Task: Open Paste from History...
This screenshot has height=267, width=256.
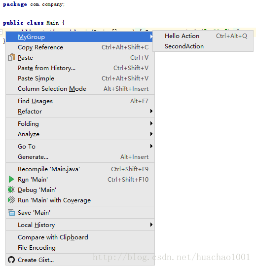Action: [x=80, y=68]
